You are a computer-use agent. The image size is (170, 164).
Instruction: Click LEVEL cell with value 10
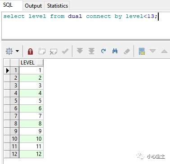point(31,139)
